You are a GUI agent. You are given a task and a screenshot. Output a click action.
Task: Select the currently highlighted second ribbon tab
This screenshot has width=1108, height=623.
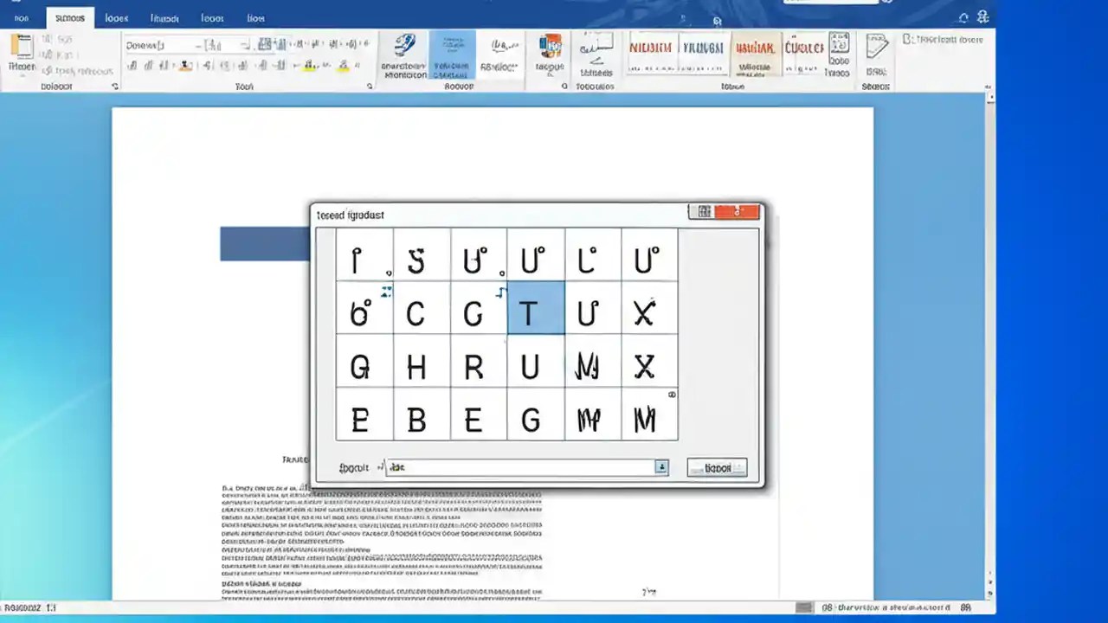(x=69, y=17)
